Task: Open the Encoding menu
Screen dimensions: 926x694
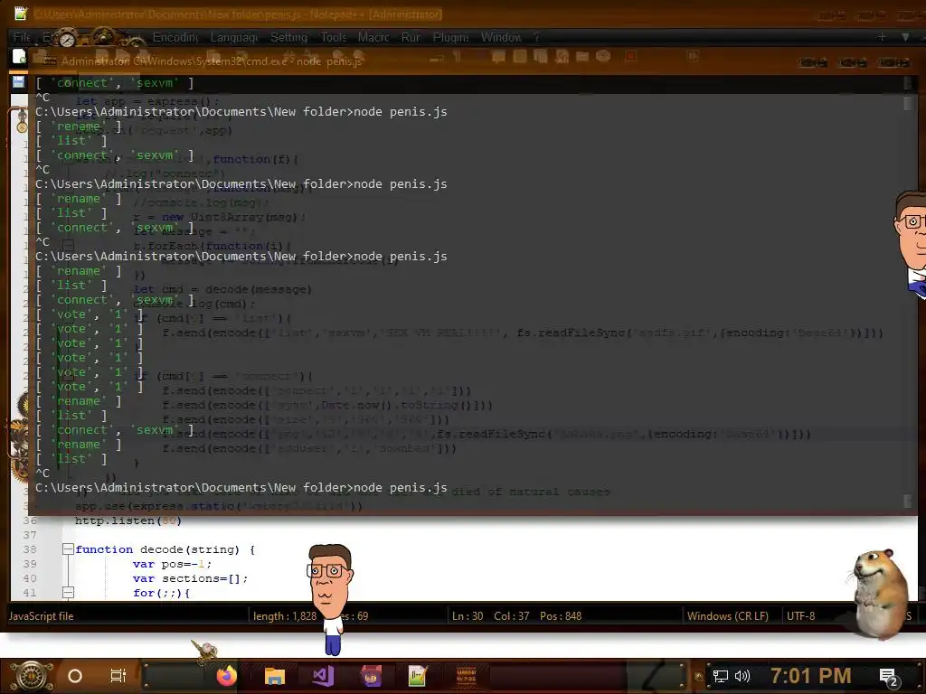Action: tap(175, 37)
